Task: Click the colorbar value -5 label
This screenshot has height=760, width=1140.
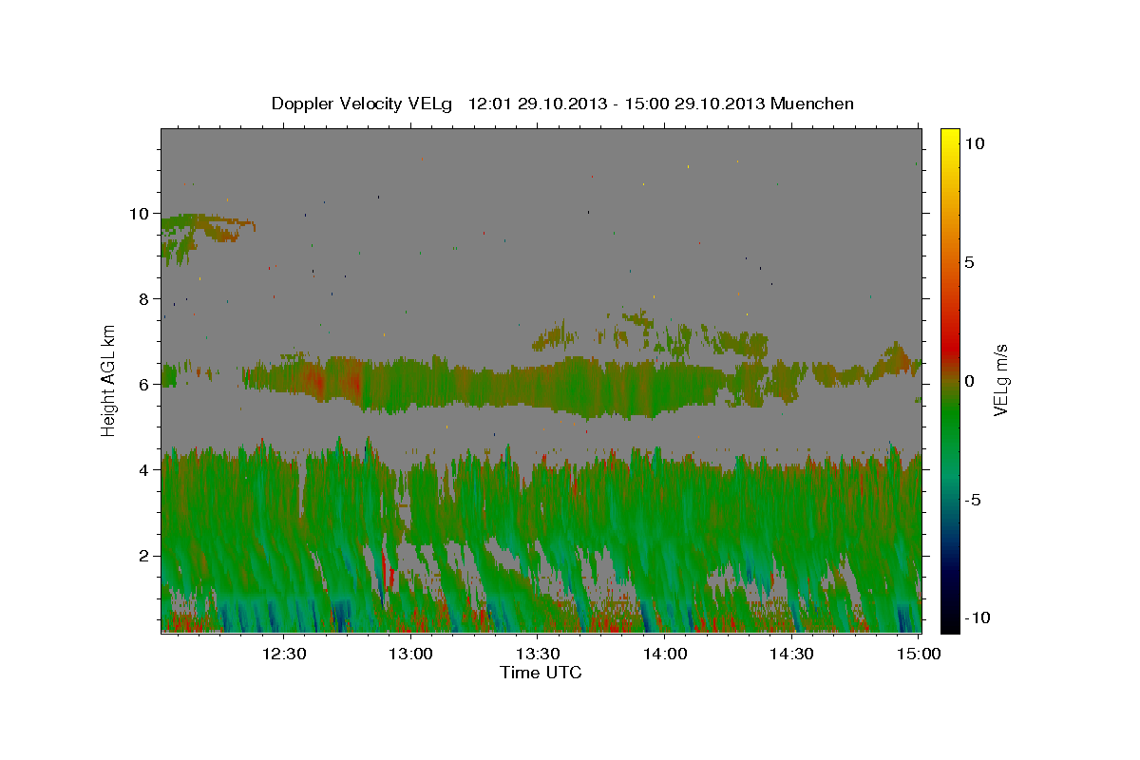Action: (x=973, y=500)
